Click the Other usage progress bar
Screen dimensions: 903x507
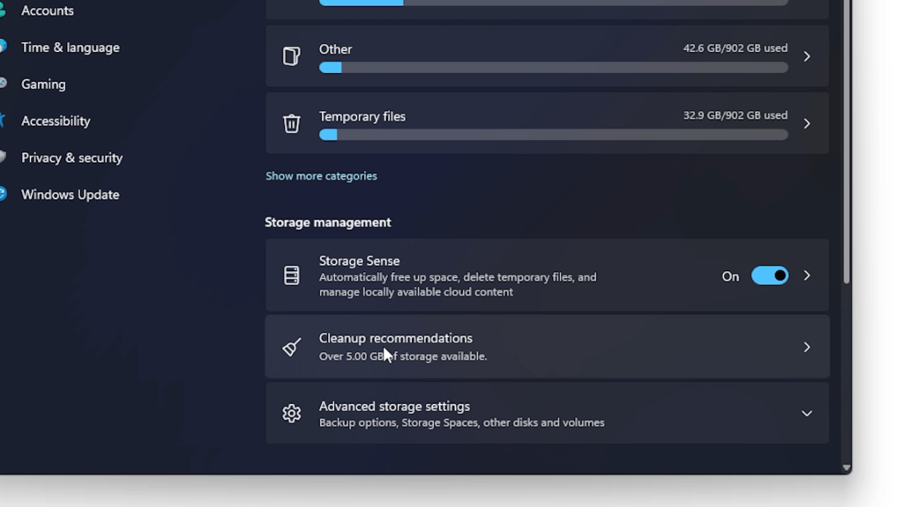(x=554, y=68)
